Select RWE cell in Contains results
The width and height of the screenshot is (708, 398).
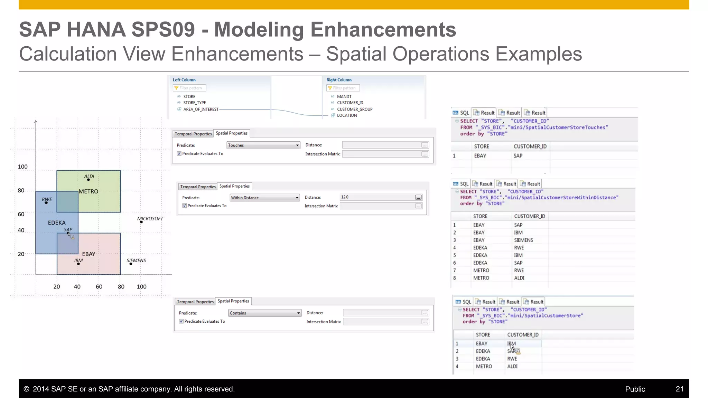512,359
